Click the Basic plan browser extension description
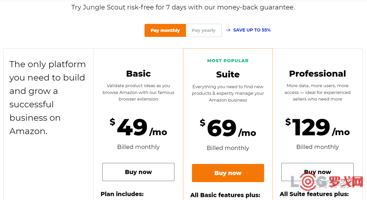The width and height of the screenshot is (367, 200). click(138, 92)
